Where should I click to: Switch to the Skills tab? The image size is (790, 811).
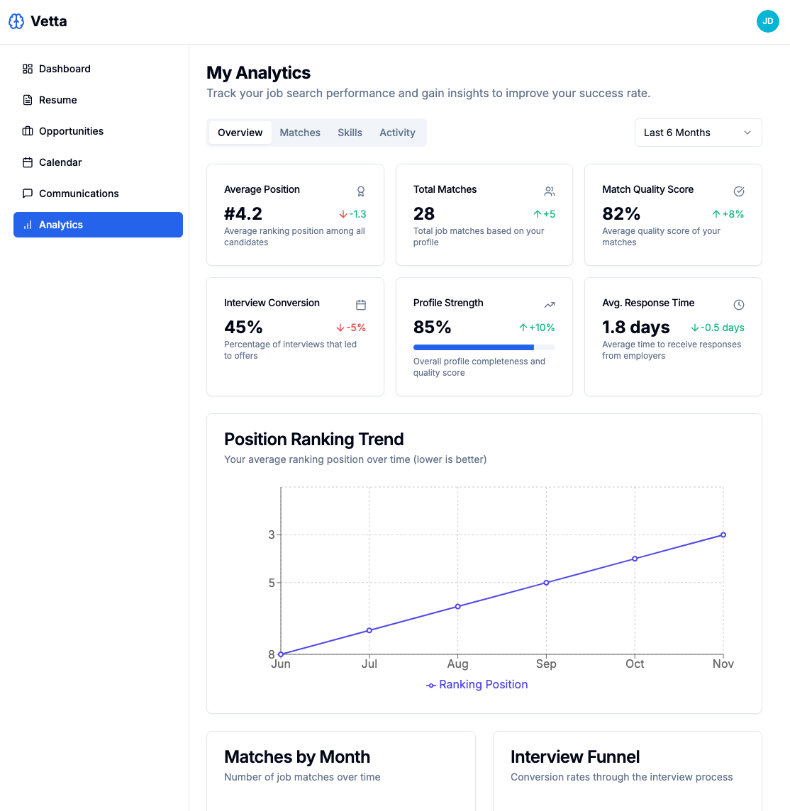[x=350, y=133]
